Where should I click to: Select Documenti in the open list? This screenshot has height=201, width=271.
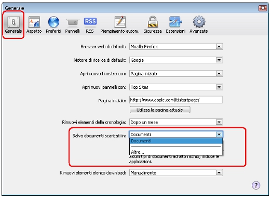coord(176,141)
